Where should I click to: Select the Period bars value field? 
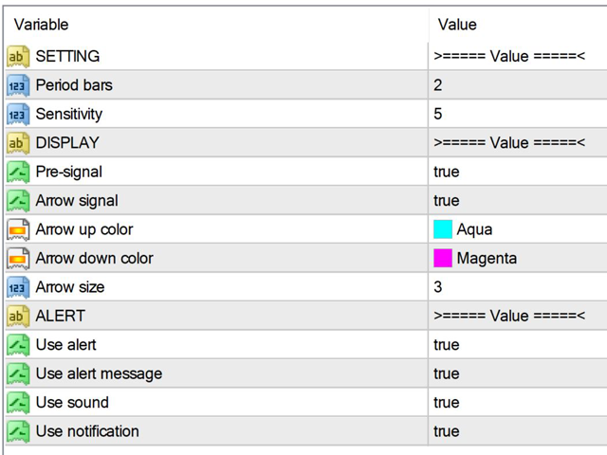pos(518,85)
